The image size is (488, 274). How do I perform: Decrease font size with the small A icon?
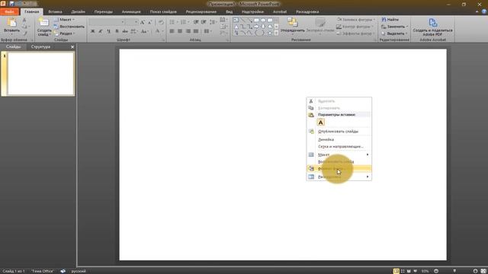(x=149, y=22)
